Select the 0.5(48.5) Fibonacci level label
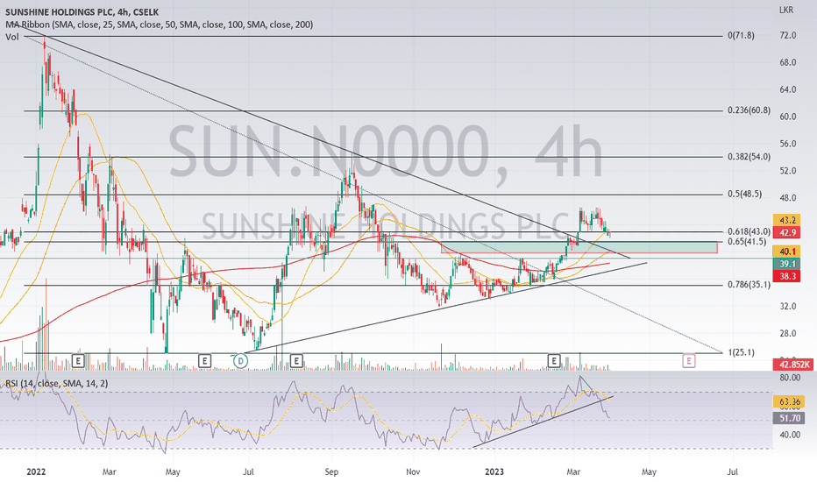This screenshot has height=482, width=817. (x=744, y=194)
